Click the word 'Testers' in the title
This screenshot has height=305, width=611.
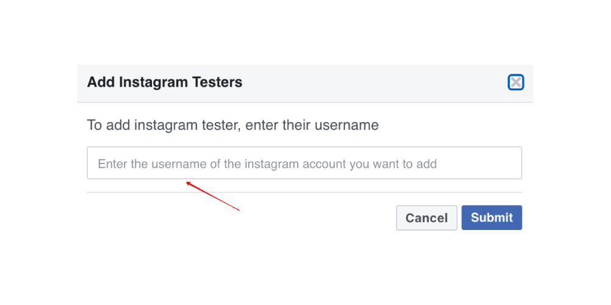pos(217,82)
